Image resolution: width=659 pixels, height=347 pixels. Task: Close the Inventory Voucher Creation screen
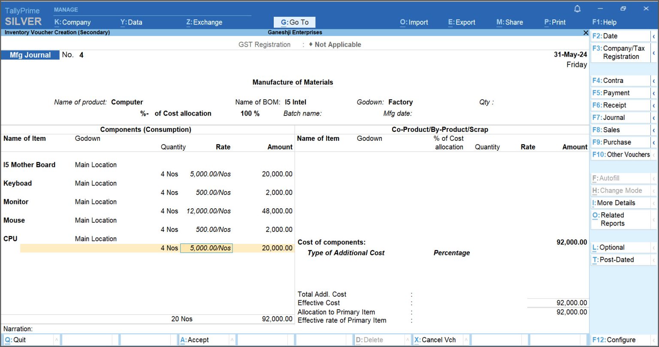pos(586,33)
